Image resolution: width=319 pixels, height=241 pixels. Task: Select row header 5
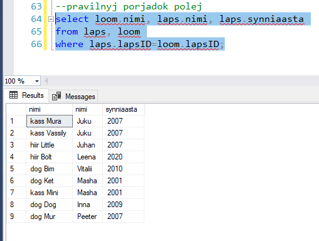(x=16, y=169)
